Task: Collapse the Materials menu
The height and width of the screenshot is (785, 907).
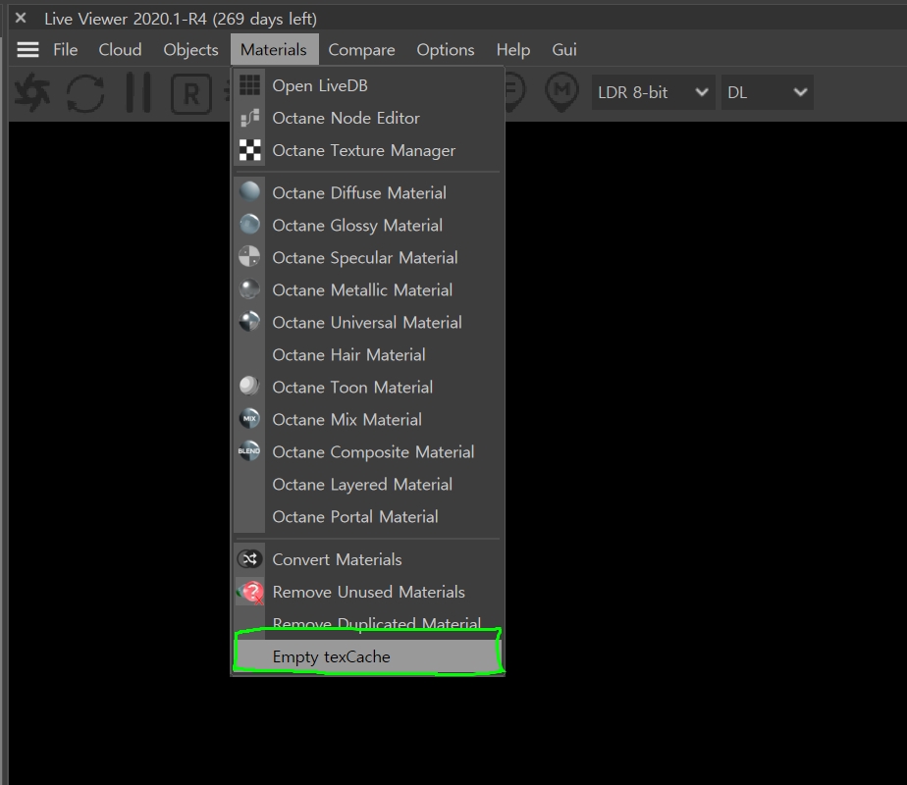Action: pyautogui.click(x=274, y=50)
